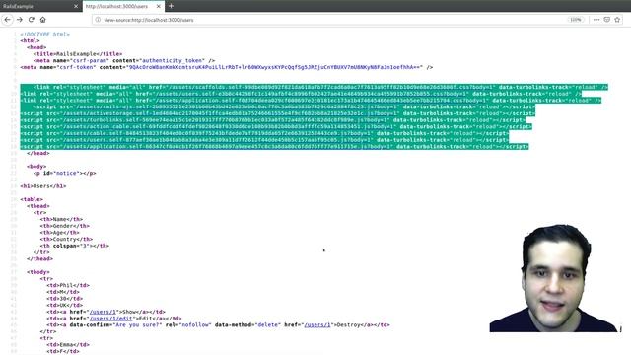This screenshot has height=355, width=631.
Task: Open the /users/1 Show link
Action: point(103,312)
